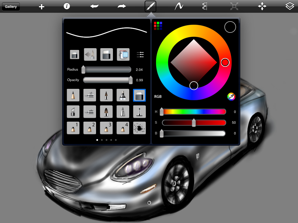The height and width of the screenshot is (223, 298).
Task: Open the layers panel
Action: (290, 6)
